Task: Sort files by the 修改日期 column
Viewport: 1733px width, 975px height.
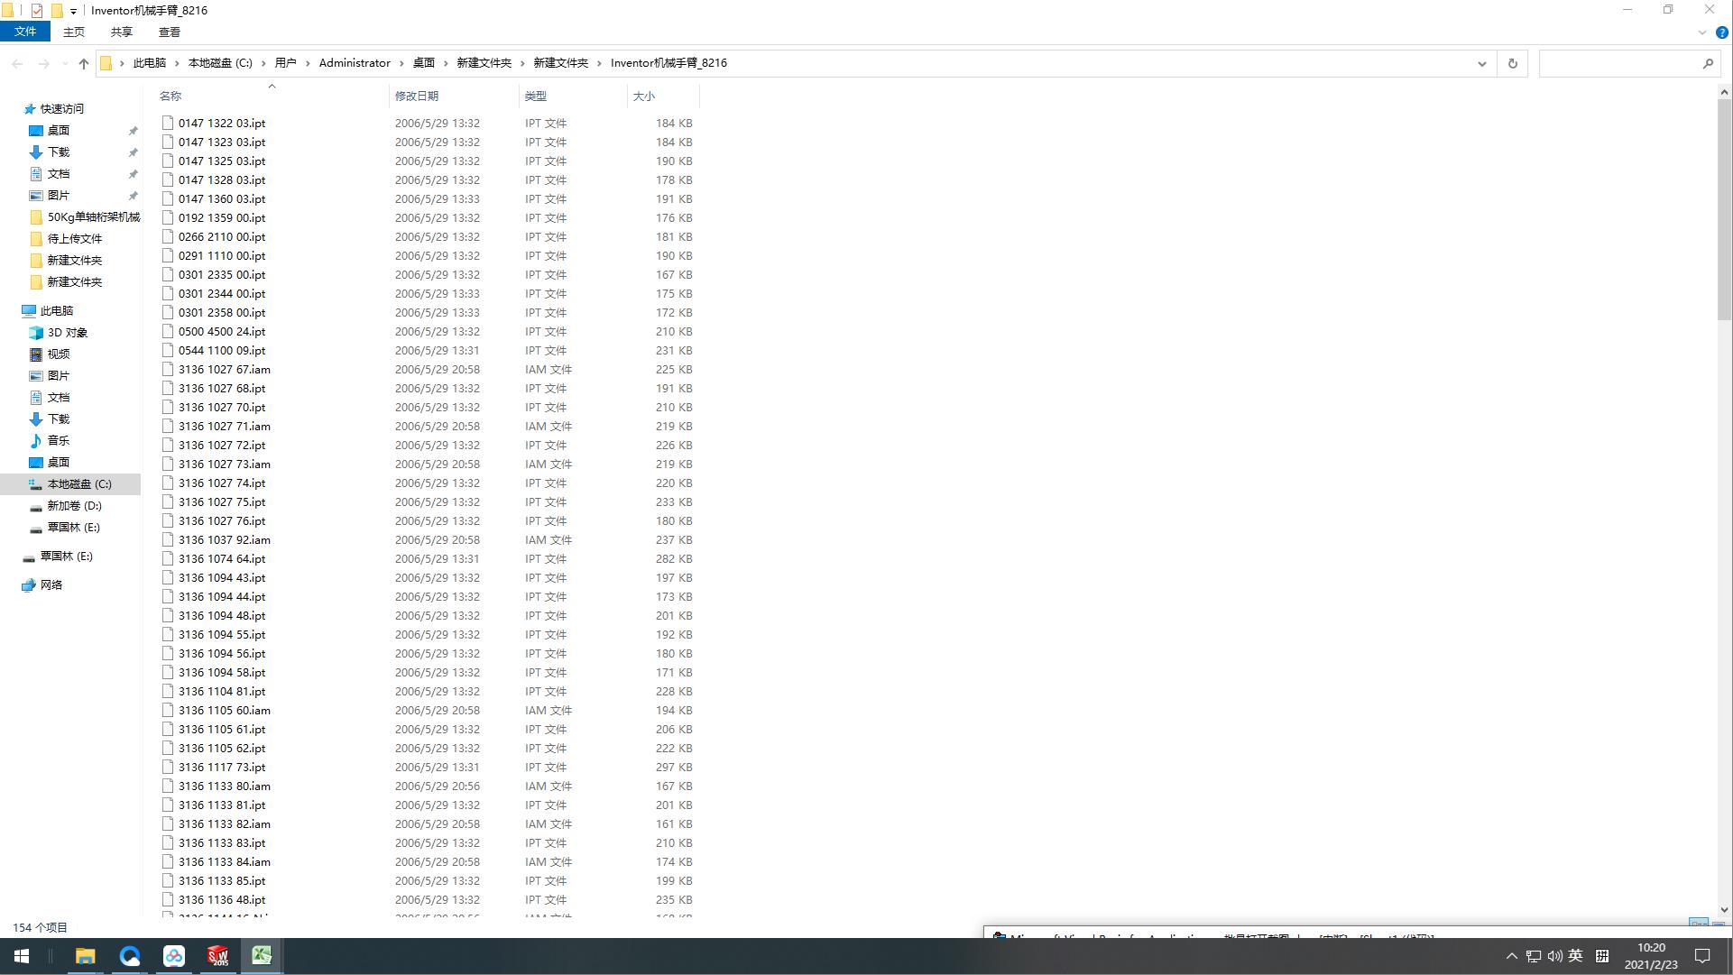Action: pos(417,96)
